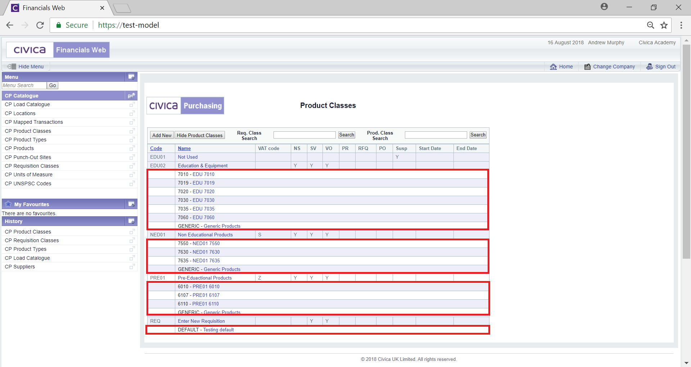The width and height of the screenshot is (691, 367).
Task: Open a new browser tab button
Action: [122, 8]
